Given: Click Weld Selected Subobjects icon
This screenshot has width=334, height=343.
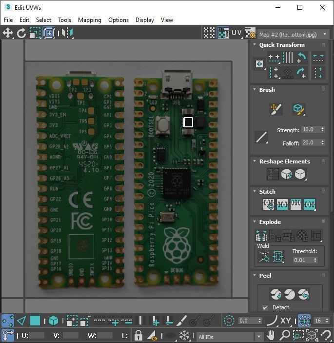Looking at the screenshot, I should pyautogui.click(x=278, y=256).
